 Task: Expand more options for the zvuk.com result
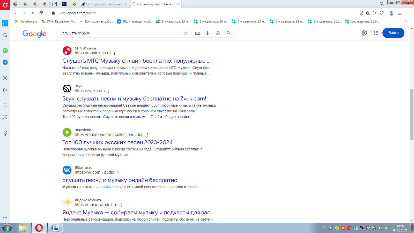click(x=109, y=91)
